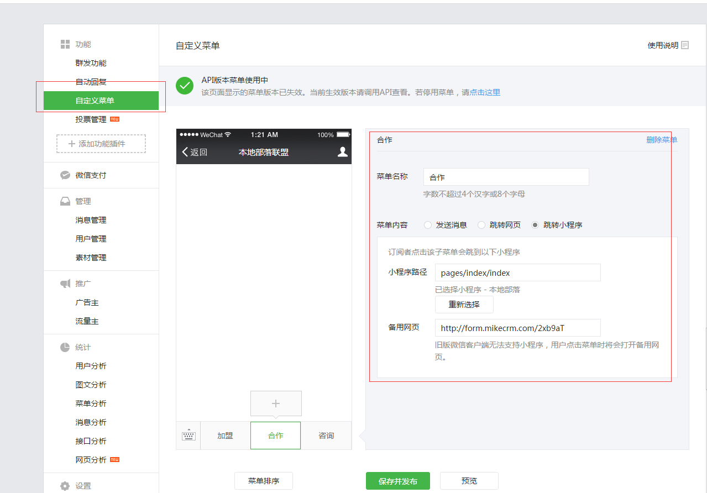This screenshot has height=493, width=707.
Task: Add a submenu with the plus box
Action: [x=276, y=403]
